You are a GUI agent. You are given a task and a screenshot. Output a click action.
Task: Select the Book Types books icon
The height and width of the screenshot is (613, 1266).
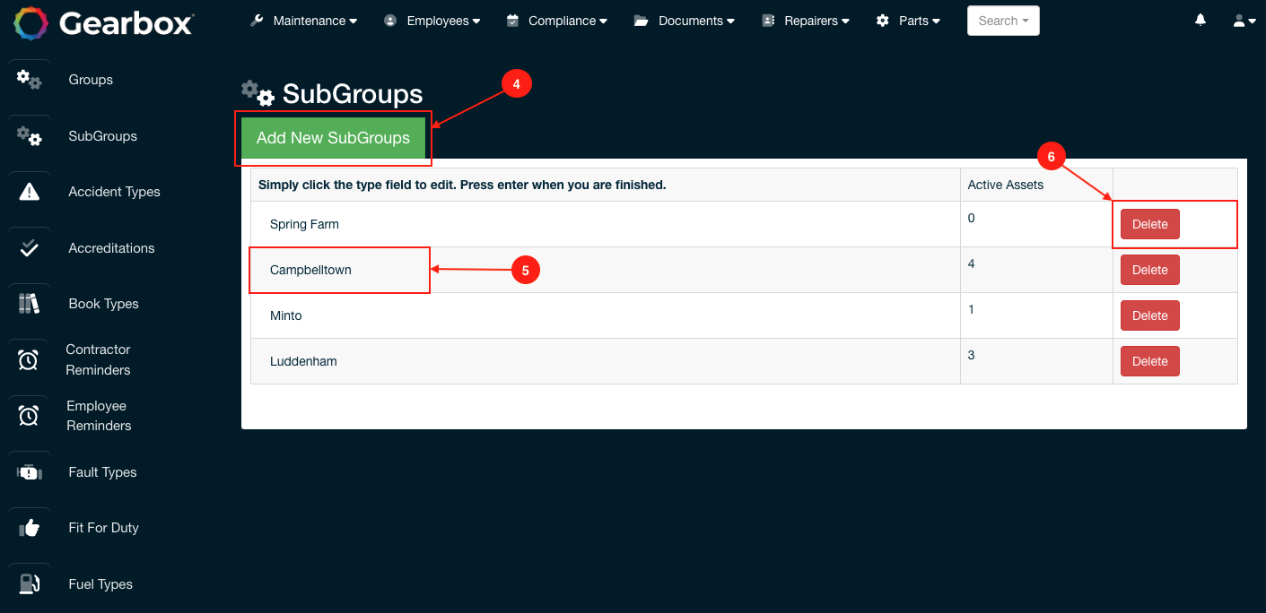(x=29, y=303)
